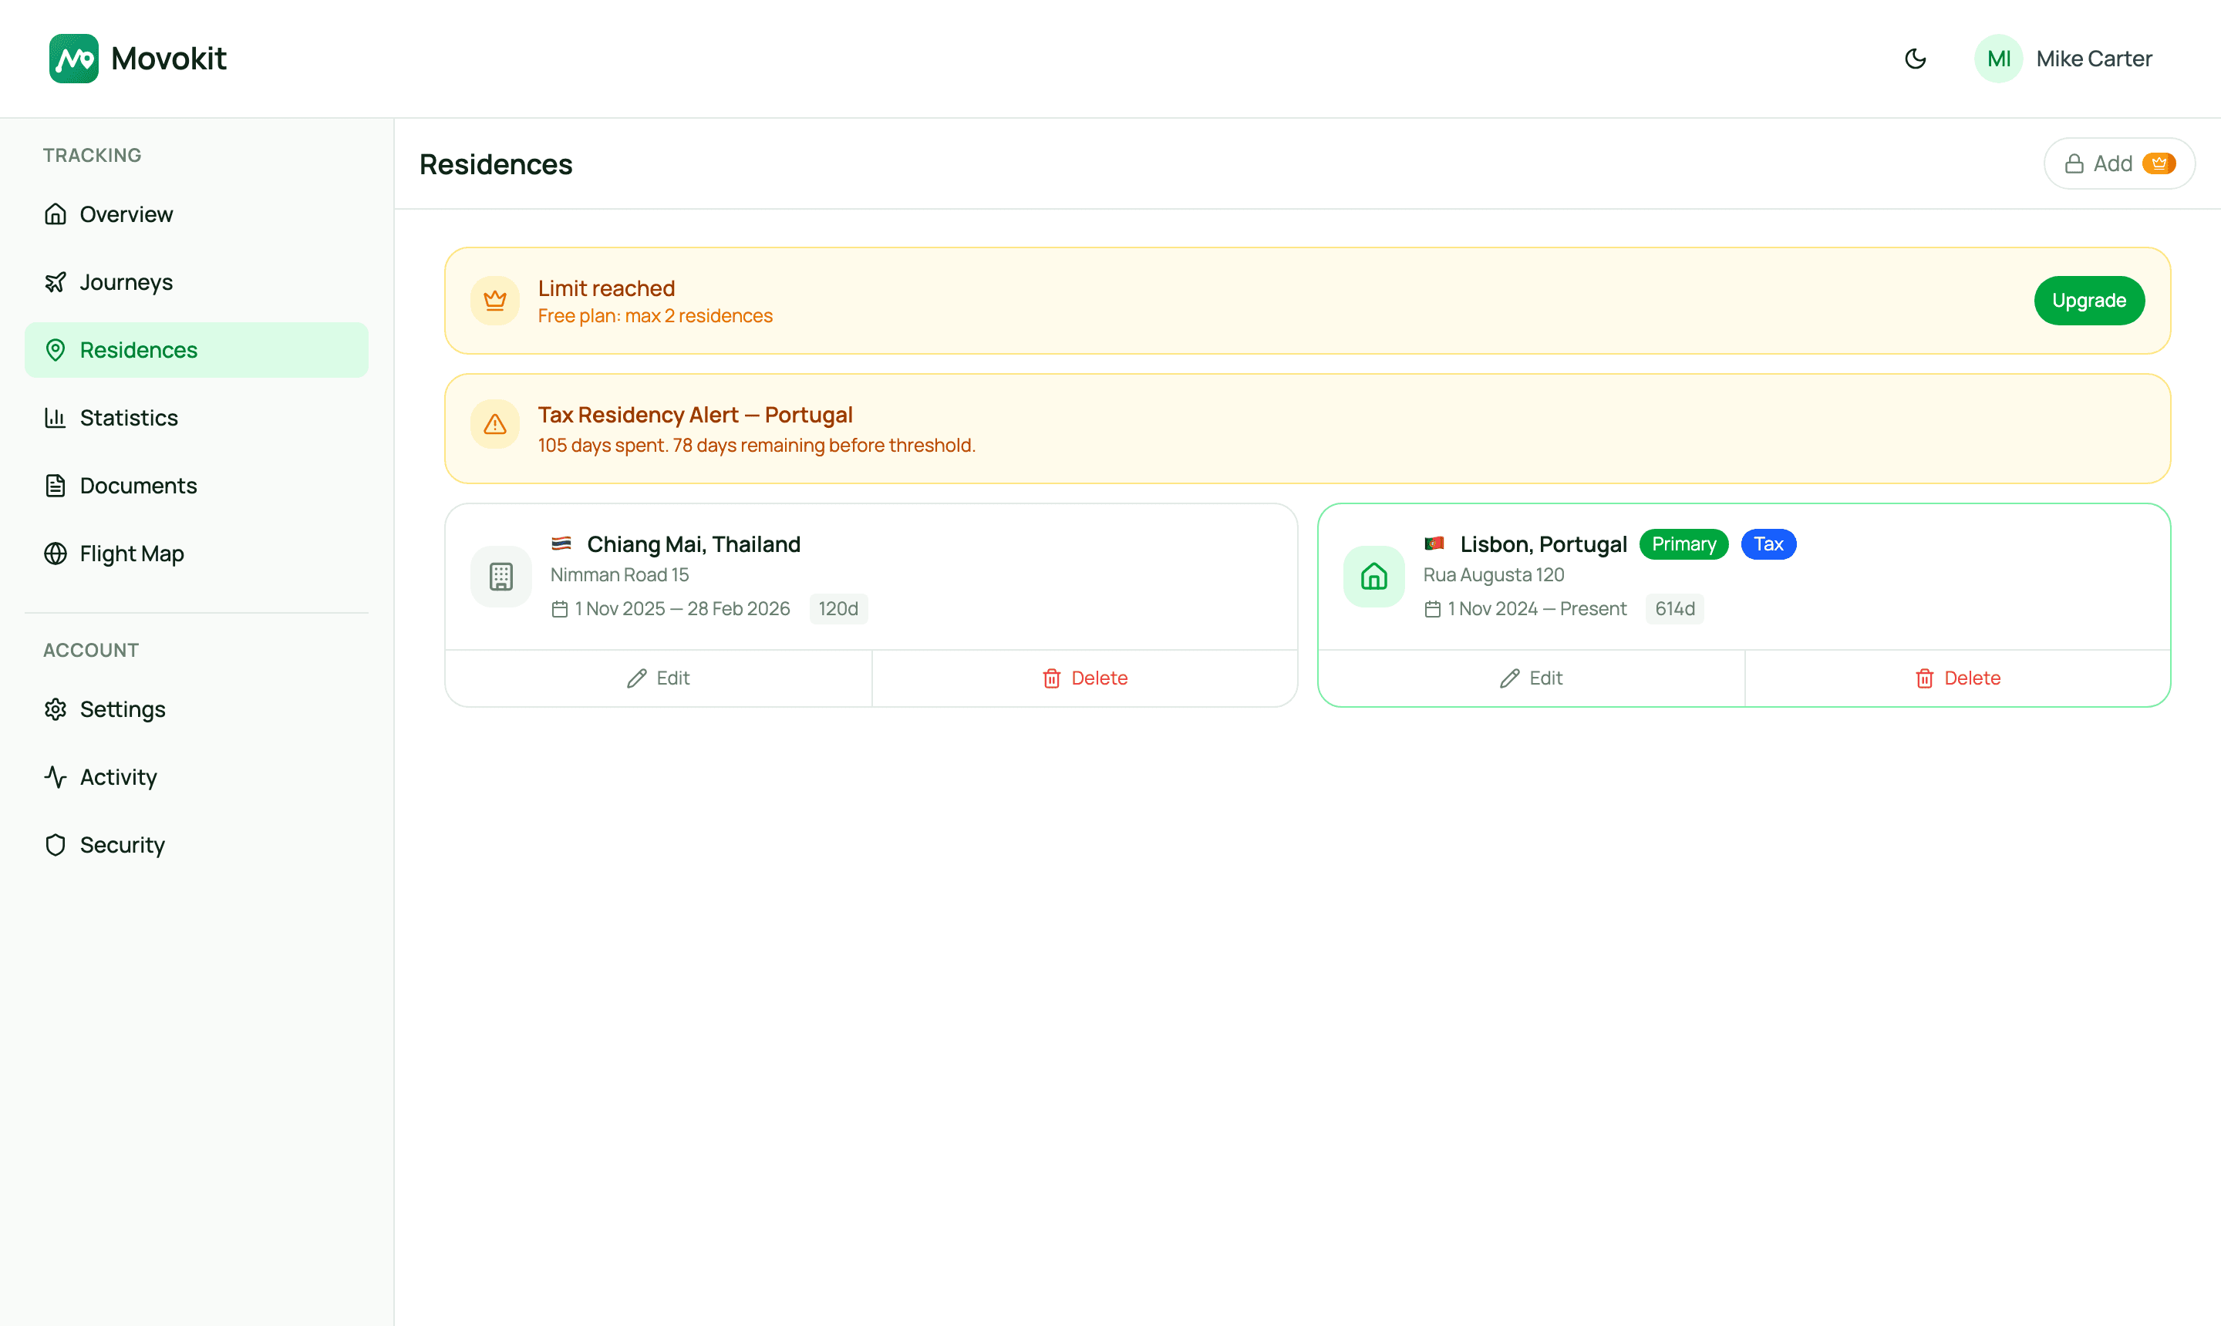This screenshot has height=1326, width=2221.
Task: Click the Journeys plane icon
Action: pyautogui.click(x=56, y=282)
